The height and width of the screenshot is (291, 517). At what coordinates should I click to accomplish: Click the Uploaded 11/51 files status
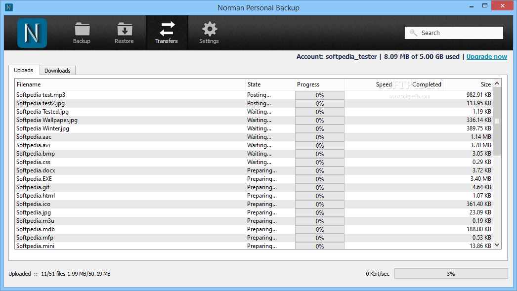[x=60, y=274]
